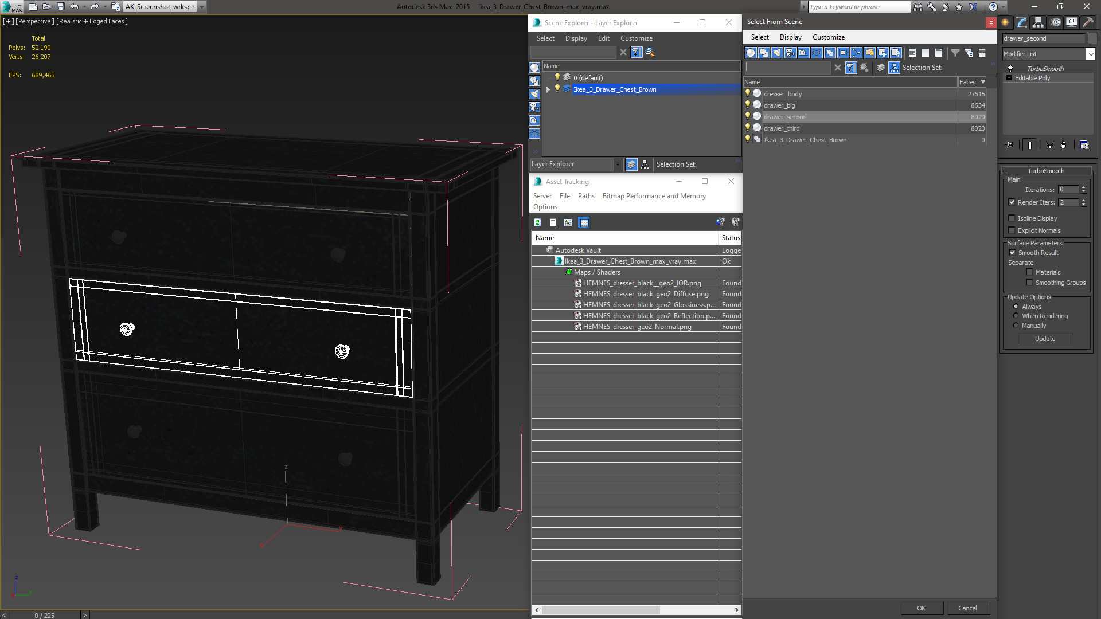The height and width of the screenshot is (619, 1101).
Task: Click object color swatch beside drawer_second name
Action: click(x=1092, y=38)
